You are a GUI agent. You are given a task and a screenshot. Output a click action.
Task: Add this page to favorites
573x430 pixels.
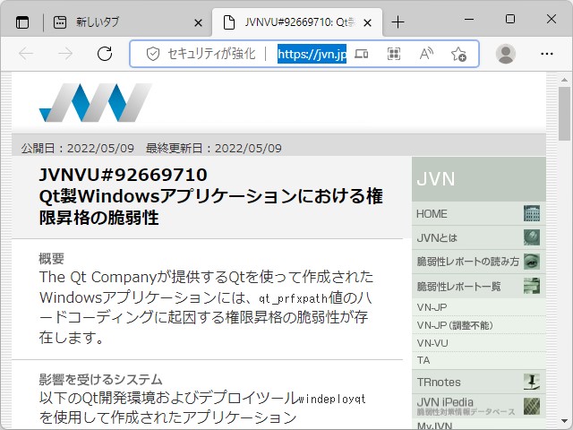pyautogui.click(x=458, y=54)
